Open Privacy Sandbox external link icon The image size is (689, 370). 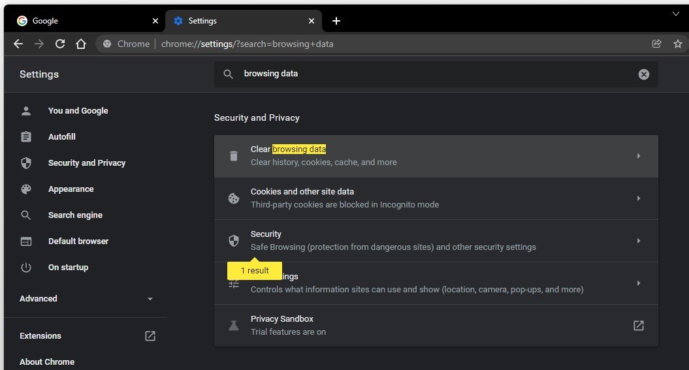pos(638,325)
